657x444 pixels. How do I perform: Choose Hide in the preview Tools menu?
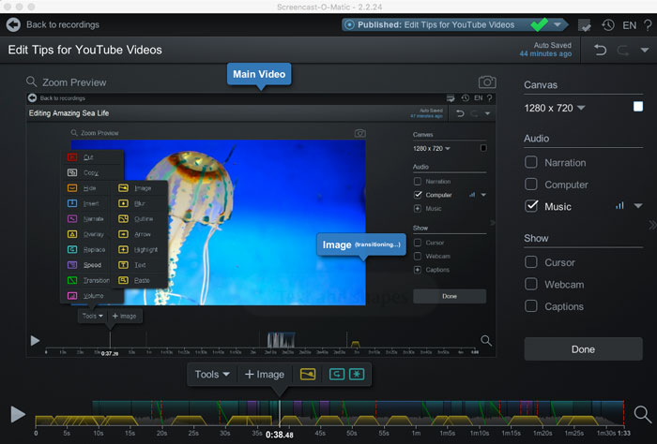pyautogui.click(x=89, y=188)
